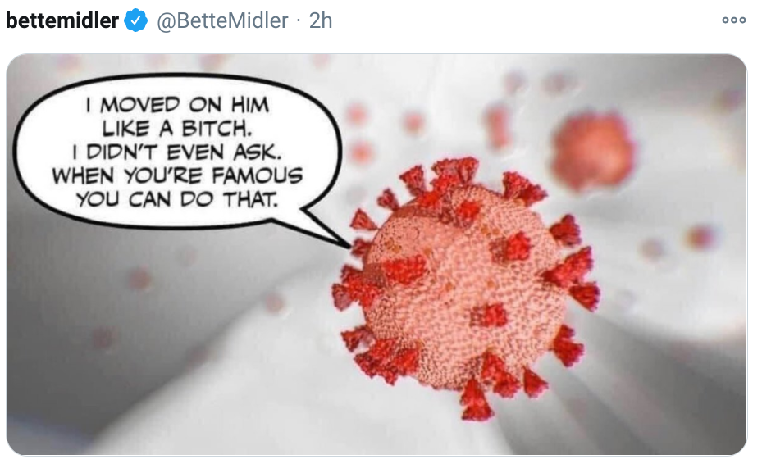Click the text 'LIKE A BITCH.' in bubble

(177, 128)
